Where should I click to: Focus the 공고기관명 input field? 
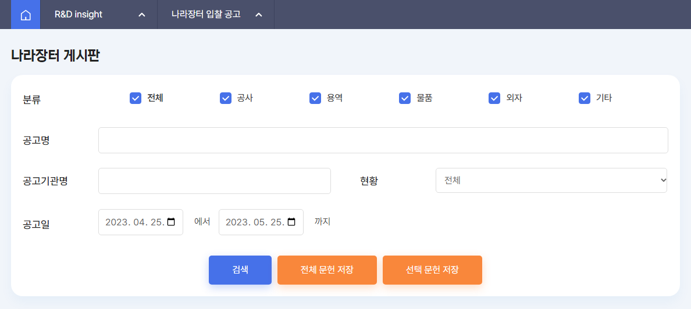coord(214,181)
